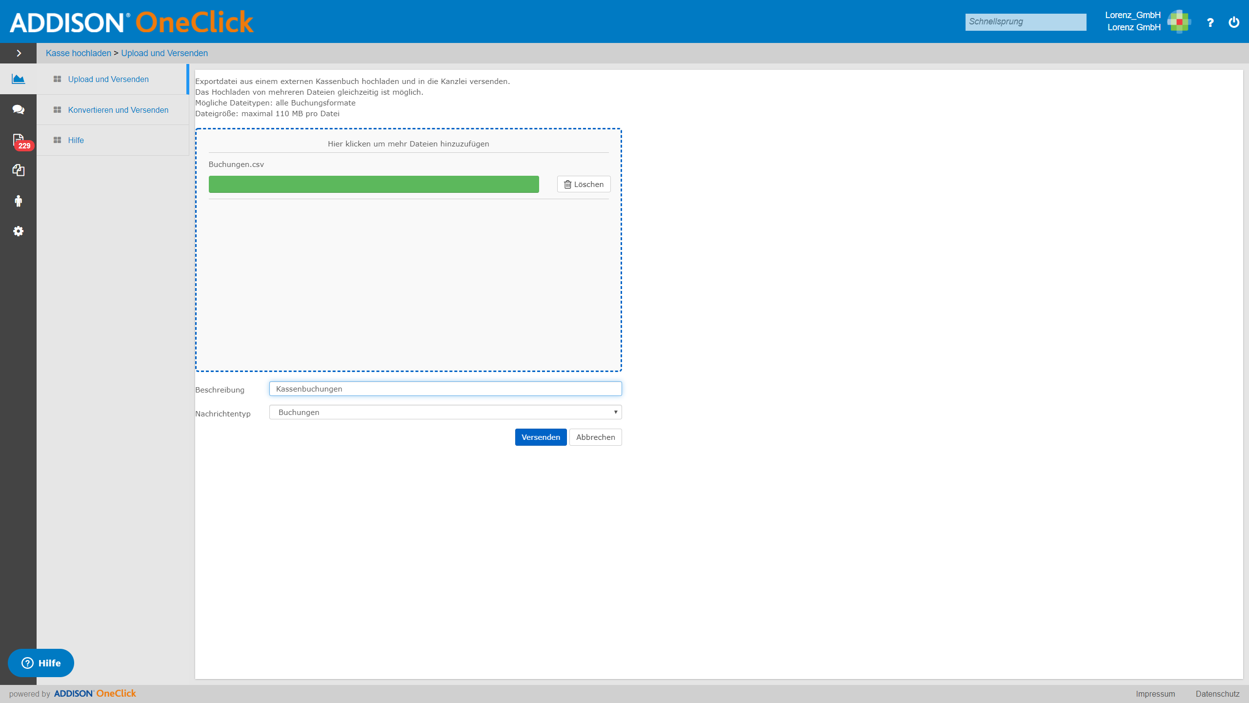Click the question mark help icon in header
Image resolution: width=1249 pixels, height=703 pixels.
(x=1210, y=22)
